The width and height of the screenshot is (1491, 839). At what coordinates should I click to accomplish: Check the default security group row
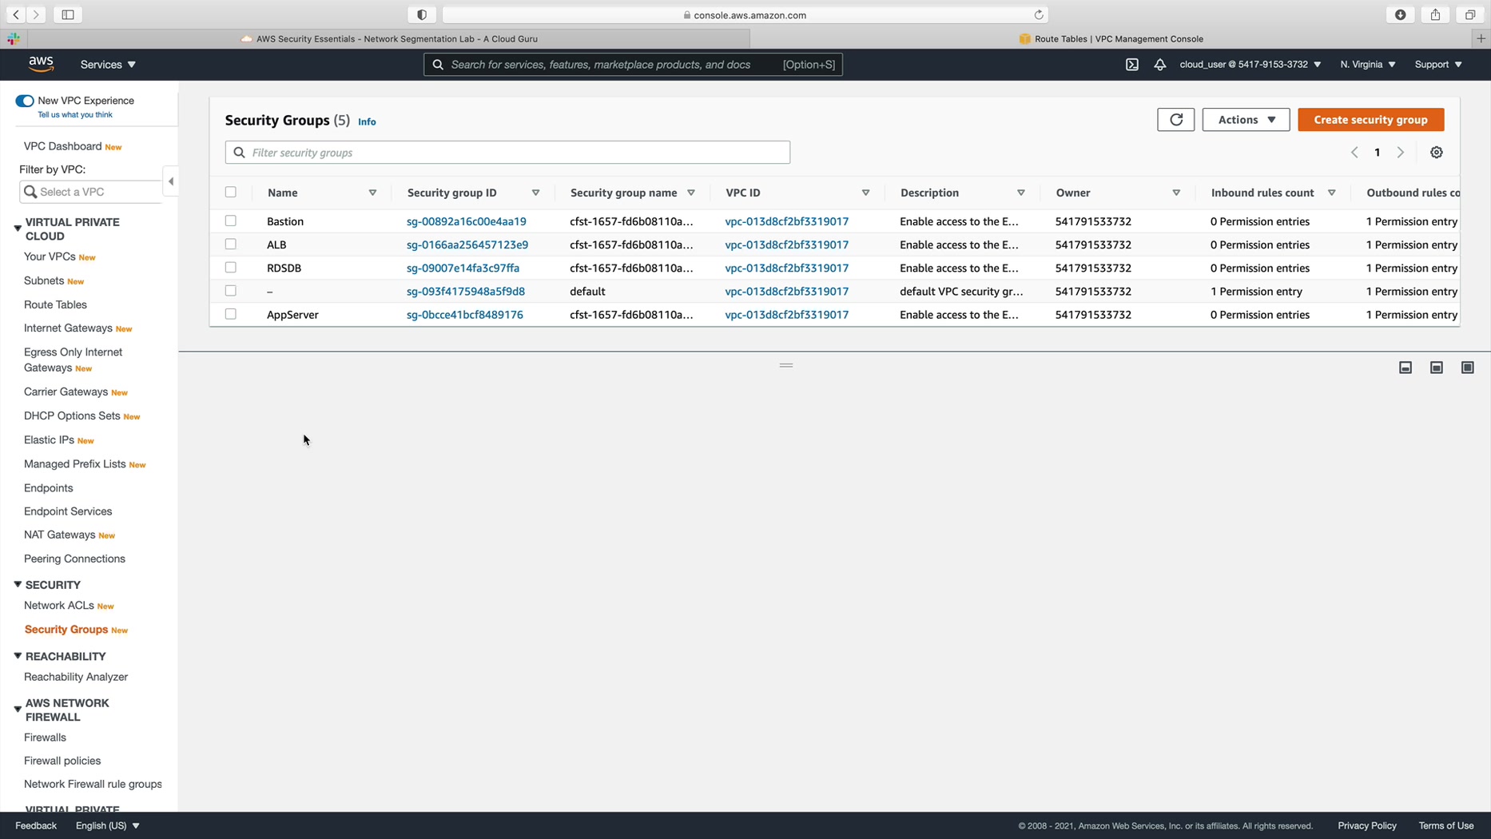(231, 290)
